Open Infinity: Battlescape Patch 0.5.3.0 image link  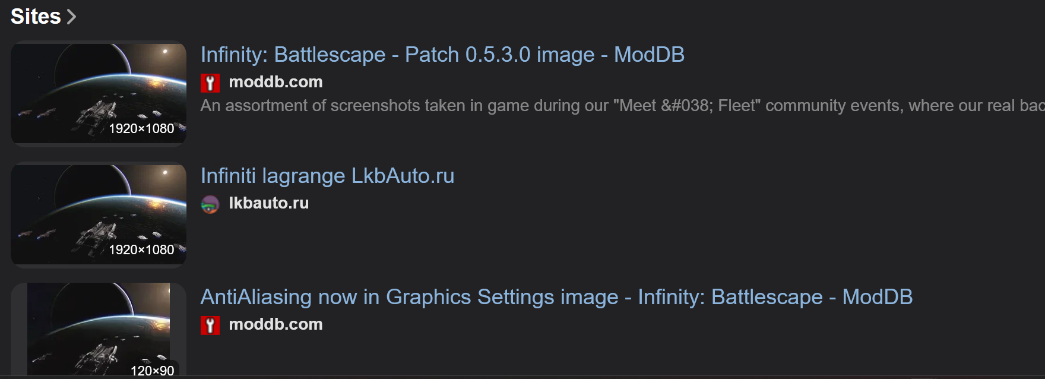click(x=442, y=55)
